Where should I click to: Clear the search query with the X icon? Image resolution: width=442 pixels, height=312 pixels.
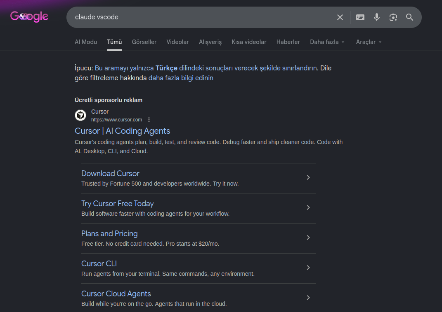pyautogui.click(x=340, y=17)
